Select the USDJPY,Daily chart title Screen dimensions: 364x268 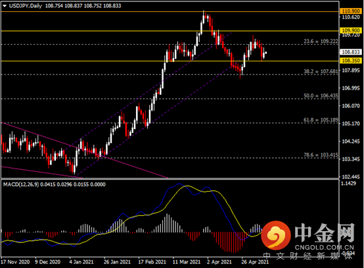click(x=26, y=6)
